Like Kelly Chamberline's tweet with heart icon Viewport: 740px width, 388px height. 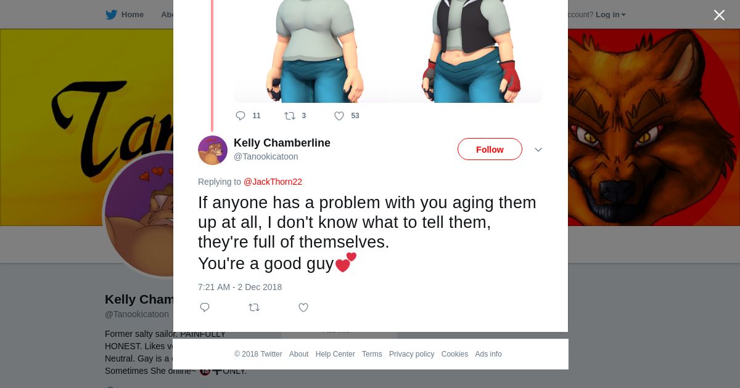(303, 307)
